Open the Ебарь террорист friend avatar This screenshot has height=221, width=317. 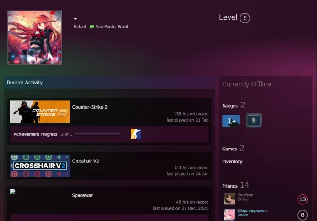229,214
